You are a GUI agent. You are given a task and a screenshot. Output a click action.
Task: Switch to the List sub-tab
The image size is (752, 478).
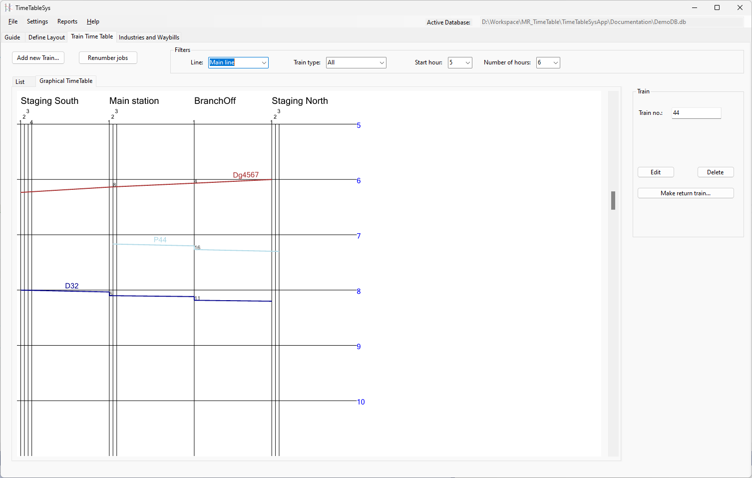pos(20,82)
